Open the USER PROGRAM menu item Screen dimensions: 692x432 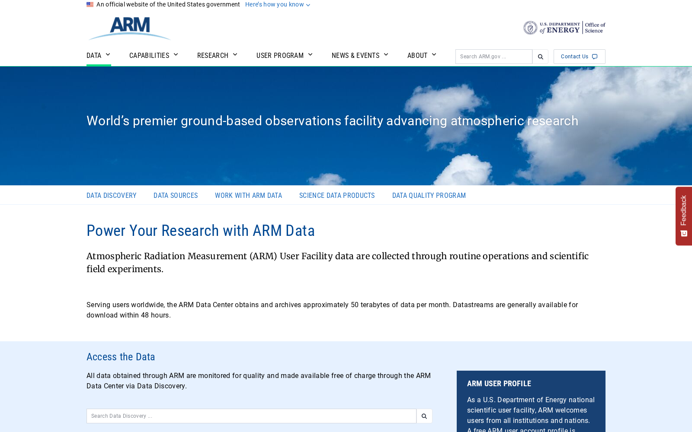(280, 55)
